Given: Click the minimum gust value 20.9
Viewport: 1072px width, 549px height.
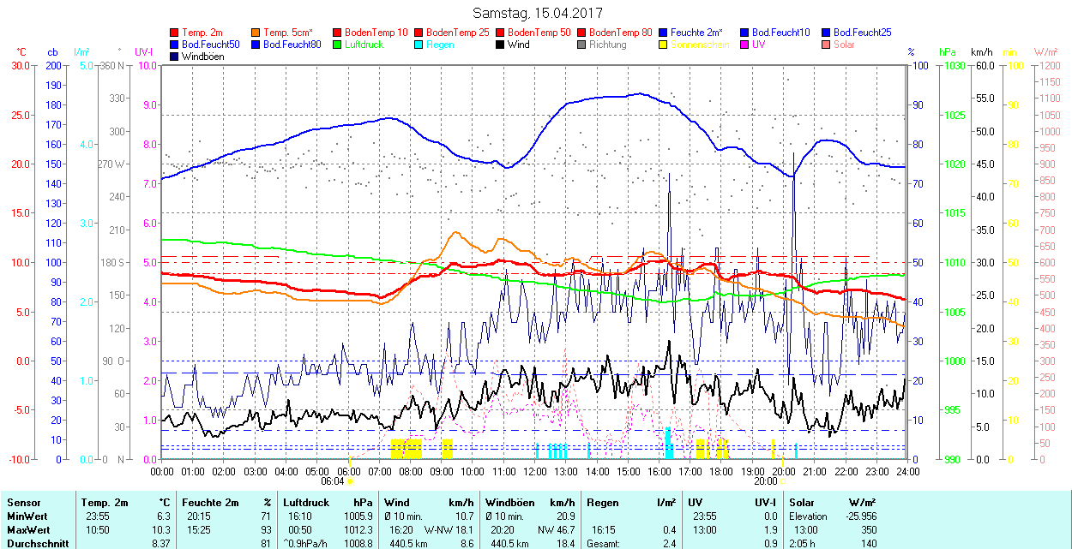Looking at the screenshot, I should point(565,516).
